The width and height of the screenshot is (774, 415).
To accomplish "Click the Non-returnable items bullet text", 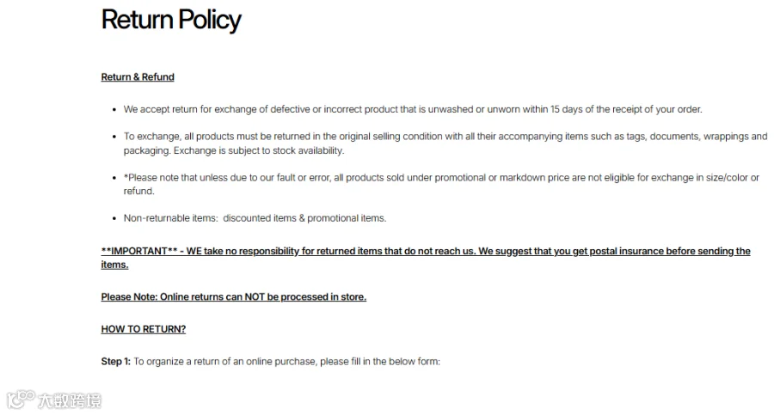I will tap(255, 218).
